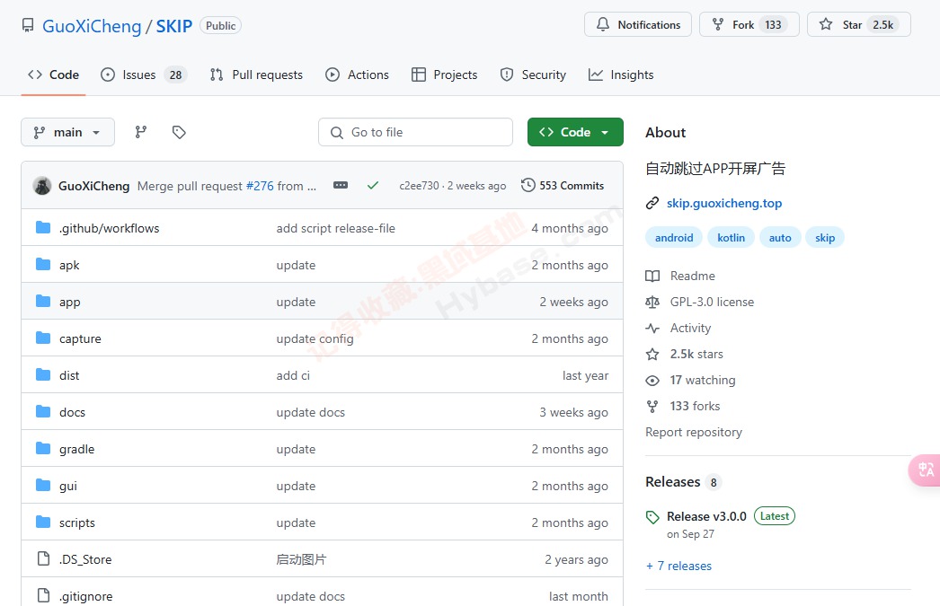Expand the green Code dropdown button
The width and height of the screenshot is (940, 606).
click(575, 132)
